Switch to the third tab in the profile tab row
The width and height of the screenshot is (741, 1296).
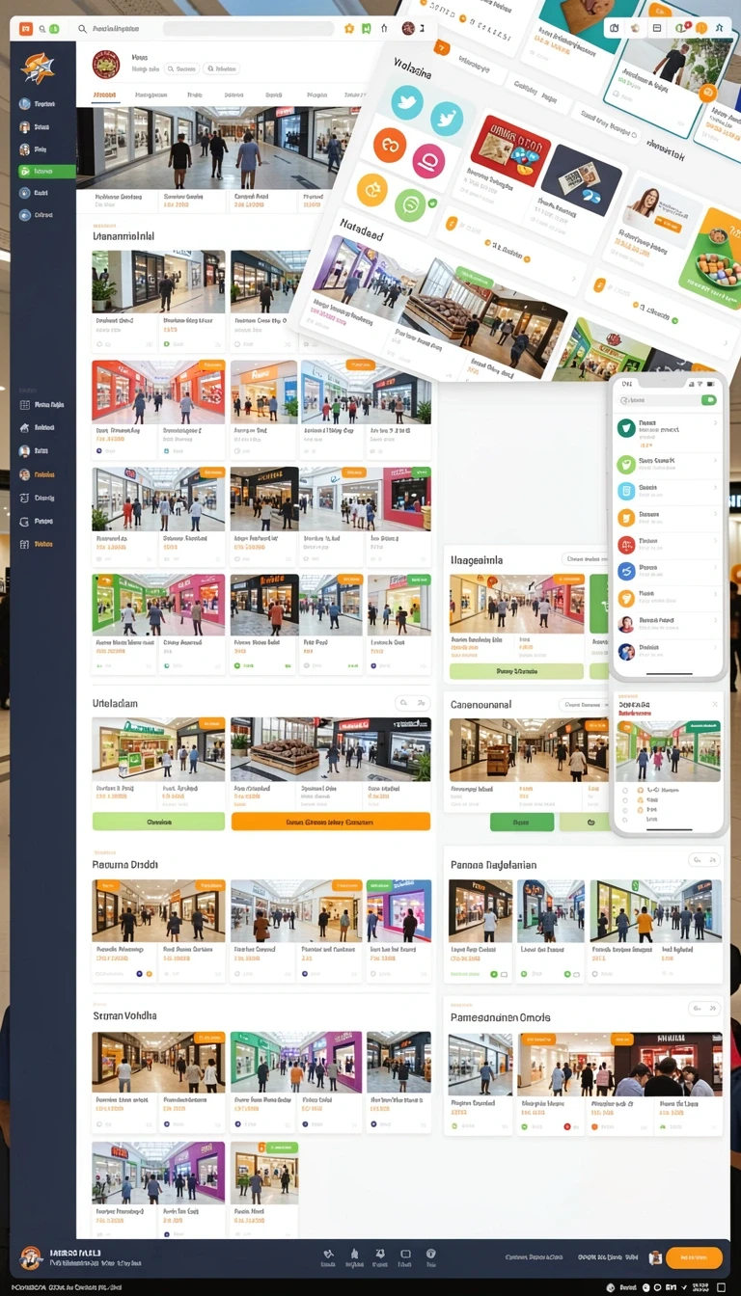tap(195, 95)
